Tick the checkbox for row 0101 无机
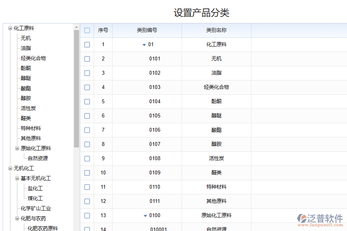The height and width of the screenshot is (231, 347). point(87,59)
